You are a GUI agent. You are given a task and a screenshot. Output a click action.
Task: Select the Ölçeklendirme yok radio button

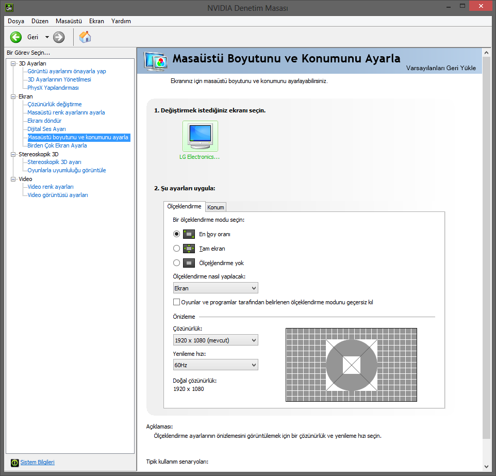176,262
